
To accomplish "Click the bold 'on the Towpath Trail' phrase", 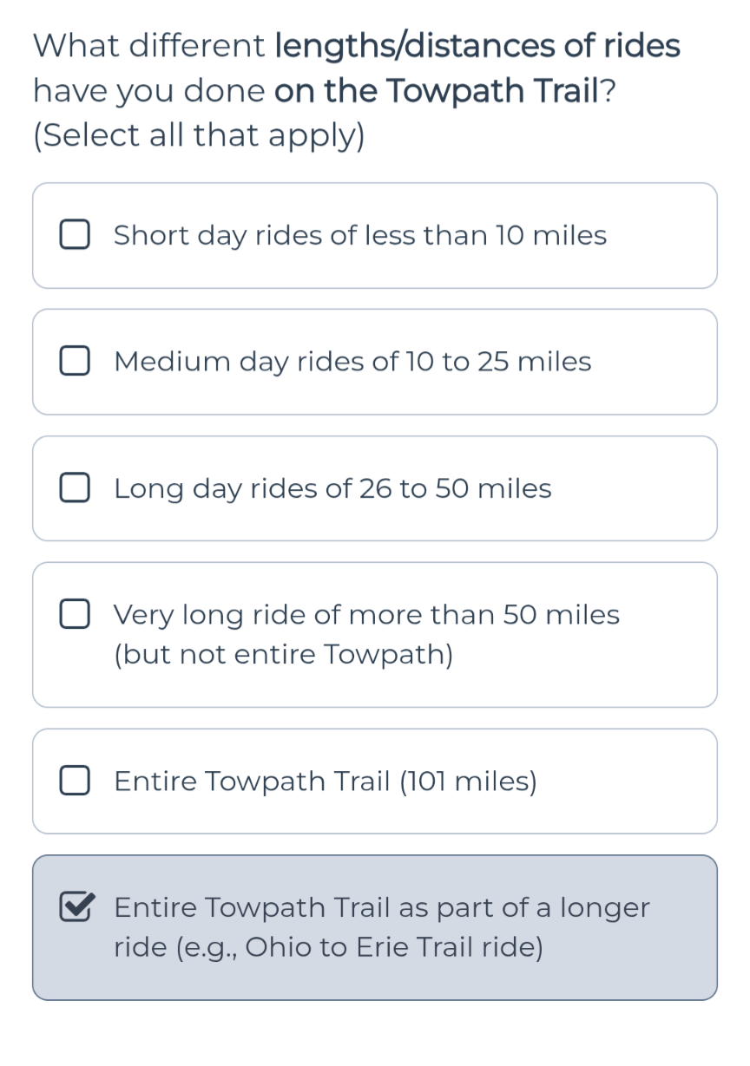I will (437, 91).
